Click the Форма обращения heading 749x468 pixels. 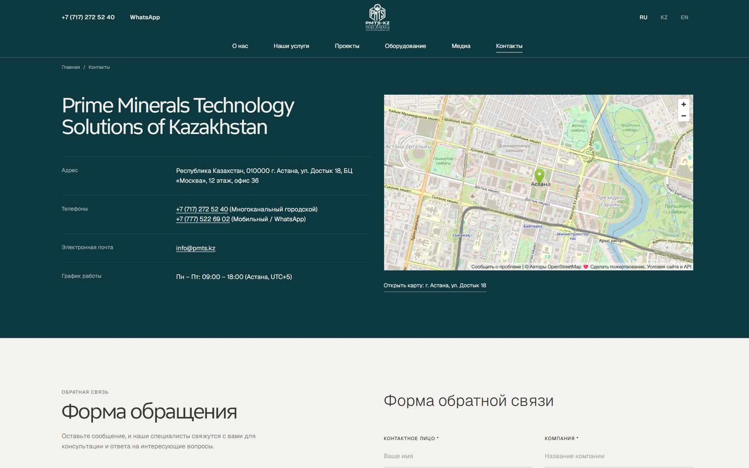(149, 412)
